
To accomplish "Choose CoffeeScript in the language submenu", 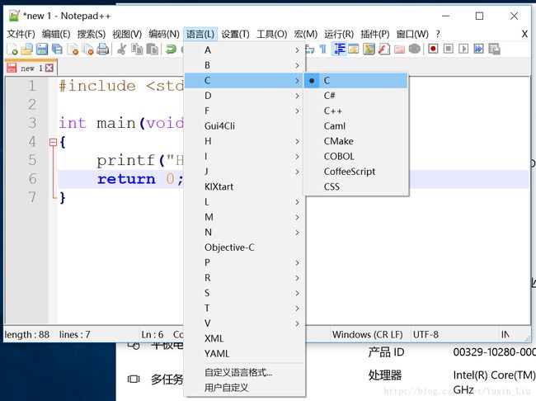I will [x=356, y=172].
